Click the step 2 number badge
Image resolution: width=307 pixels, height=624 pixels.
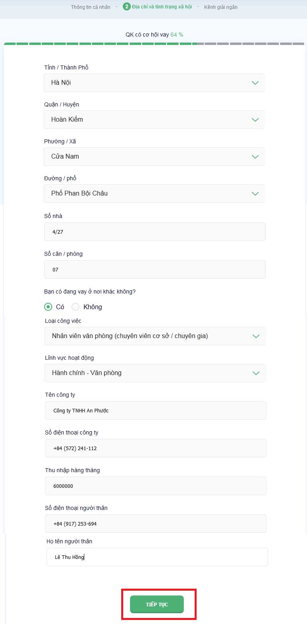[x=127, y=6]
